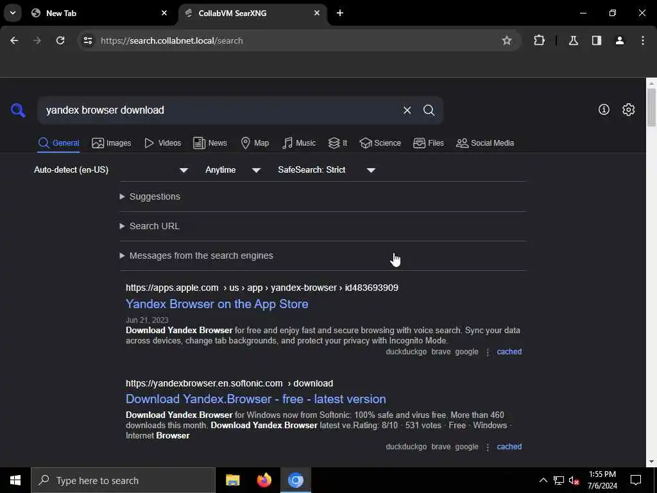Click the scrollbar down arrow
Image resolution: width=657 pixels, height=493 pixels.
[651, 462]
